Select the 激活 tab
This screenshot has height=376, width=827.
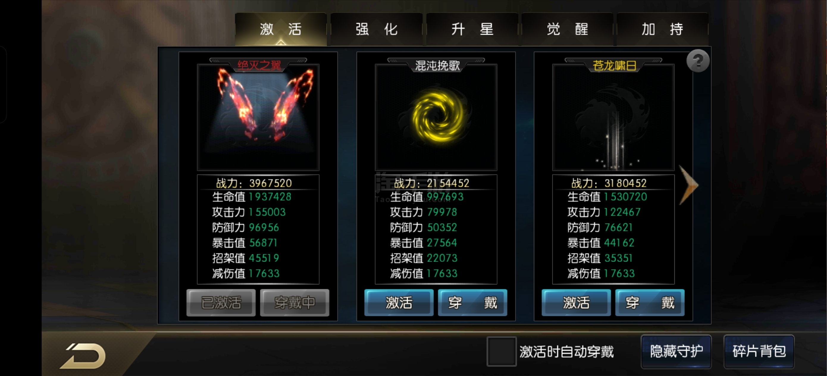(281, 29)
